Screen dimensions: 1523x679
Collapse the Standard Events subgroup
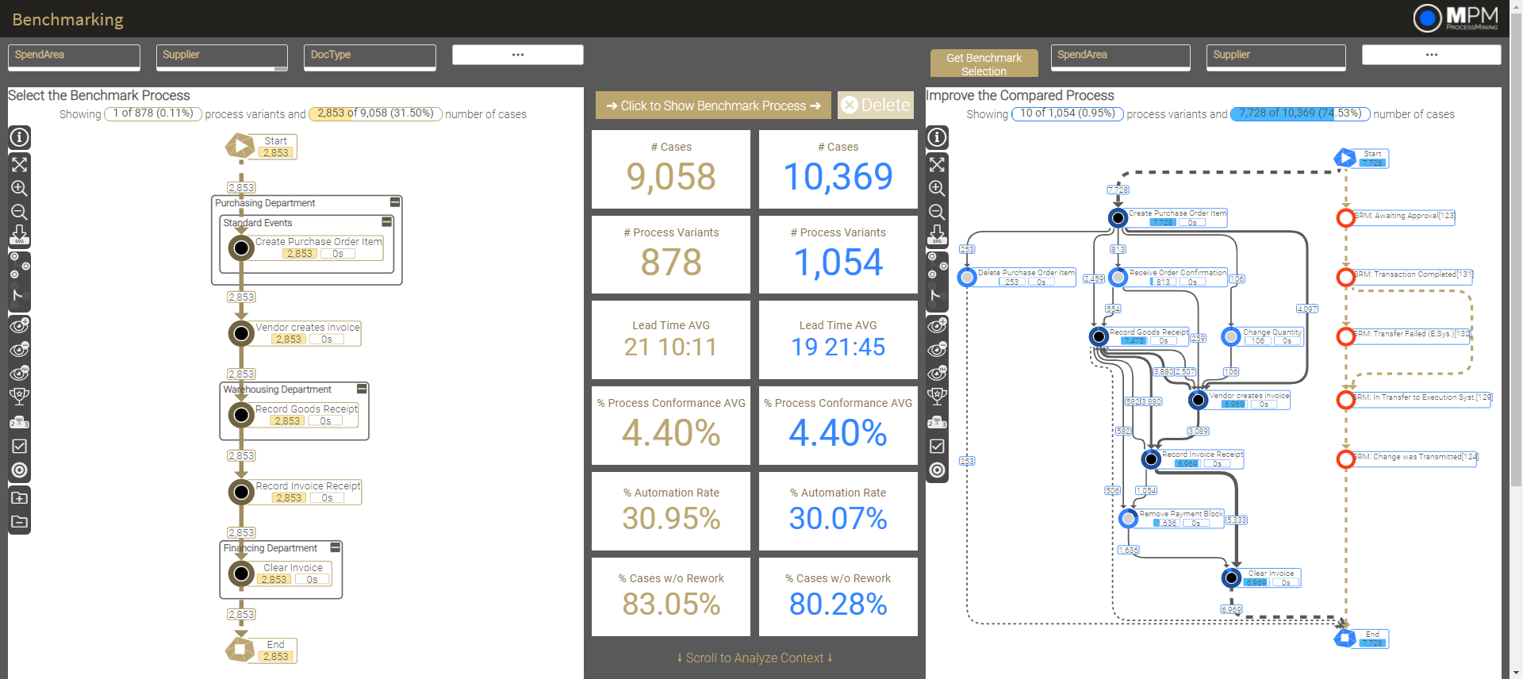[386, 222]
